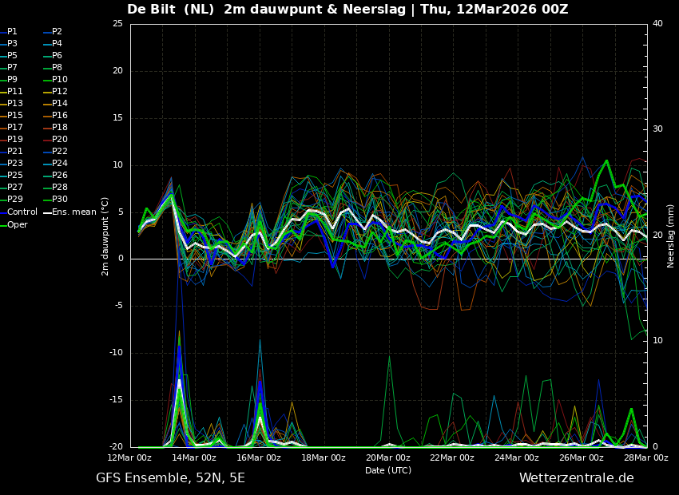Viewport: 679px width, 495px height.
Task: Click the P10 legend label
Action: pos(60,80)
